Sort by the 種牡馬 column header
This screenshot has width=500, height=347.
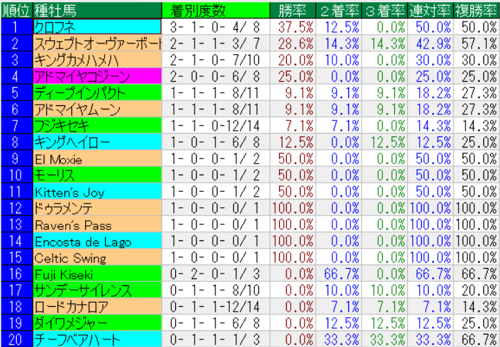[x=97, y=10]
